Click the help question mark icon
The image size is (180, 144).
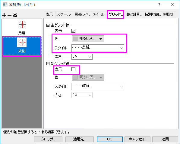tap(159, 4)
